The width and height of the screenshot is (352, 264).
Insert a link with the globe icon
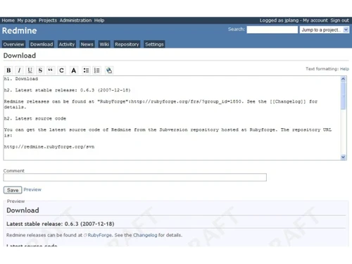[x=109, y=70]
